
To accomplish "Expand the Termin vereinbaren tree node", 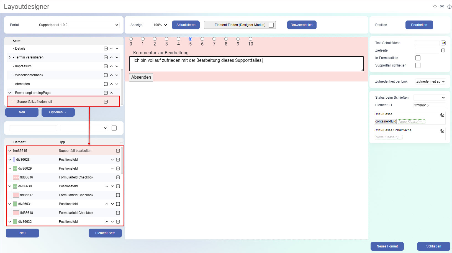I will point(10,57).
